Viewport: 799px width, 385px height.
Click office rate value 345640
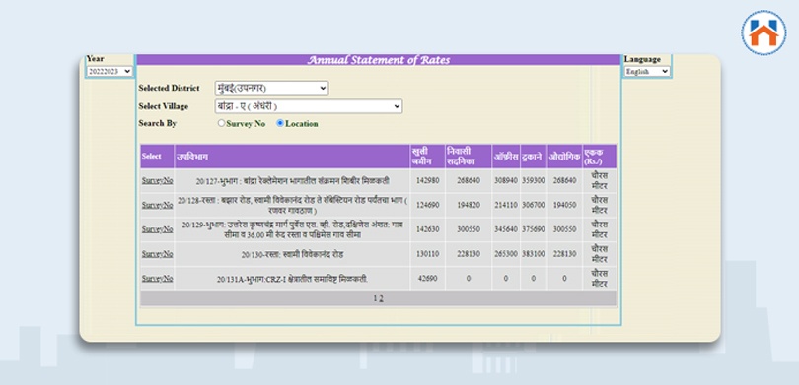coord(505,229)
